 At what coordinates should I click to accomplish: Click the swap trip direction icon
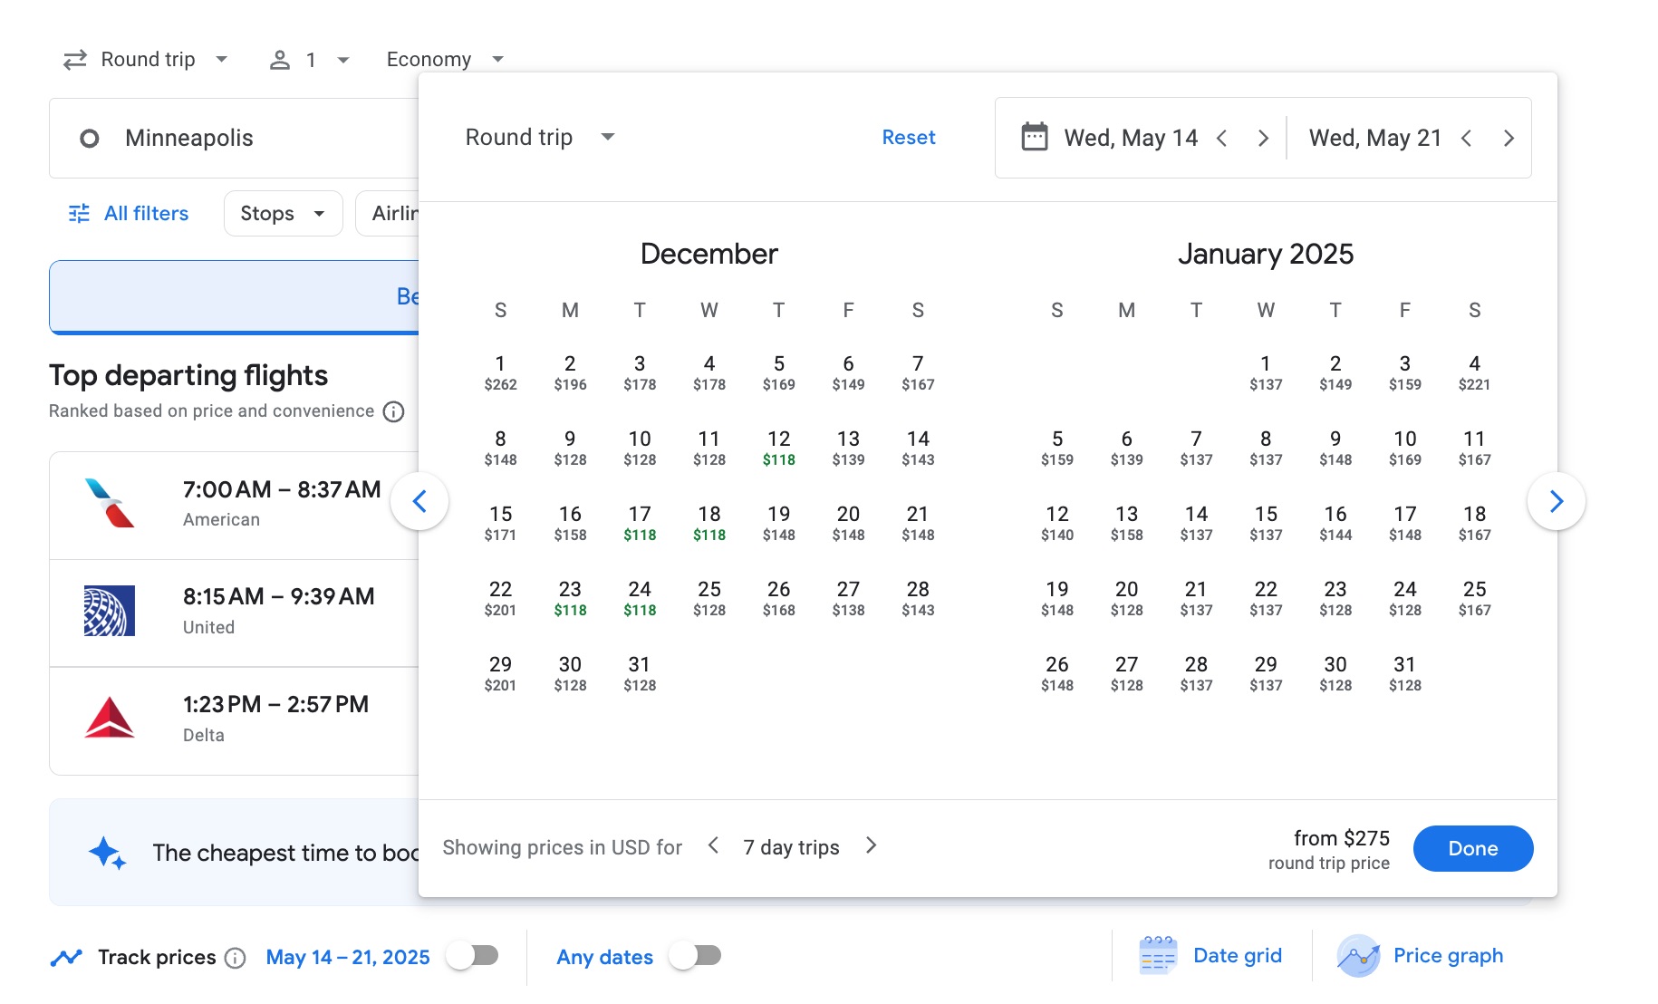click(x=75, y=58)
